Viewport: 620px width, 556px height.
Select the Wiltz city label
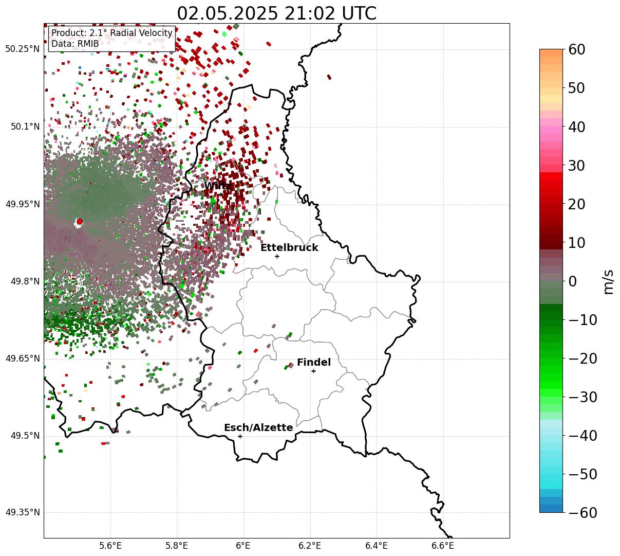click(218, 186)
